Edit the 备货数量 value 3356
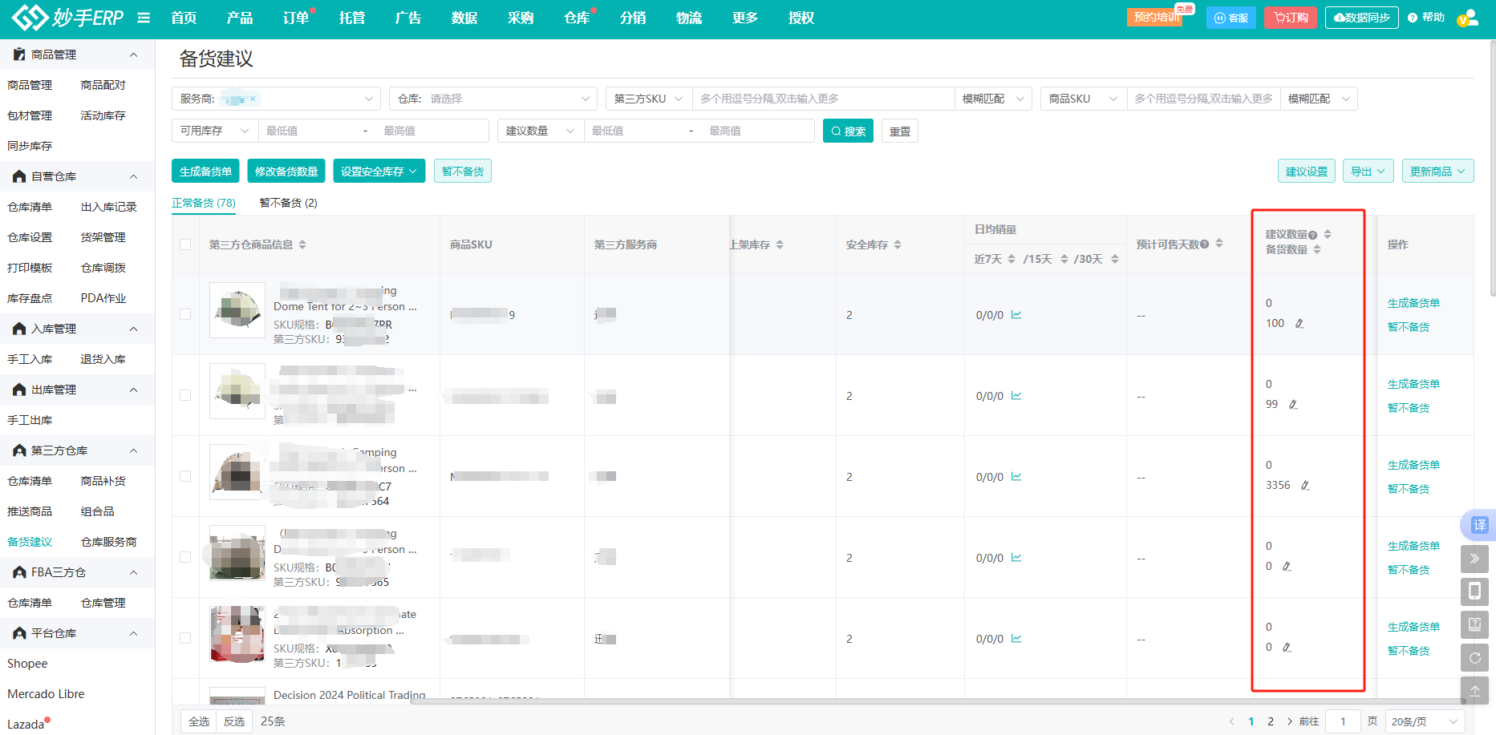 tap(1305, 486)
